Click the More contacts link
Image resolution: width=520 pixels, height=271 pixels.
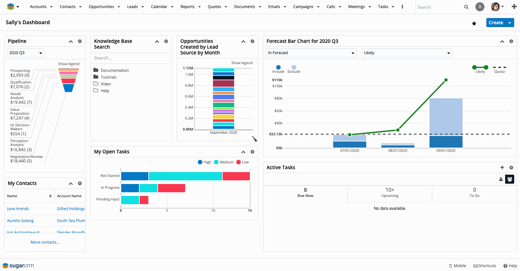pos(45,242)
